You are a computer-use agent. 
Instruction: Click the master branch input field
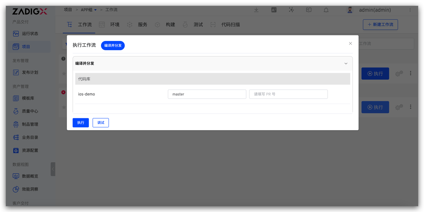point(207,94)
